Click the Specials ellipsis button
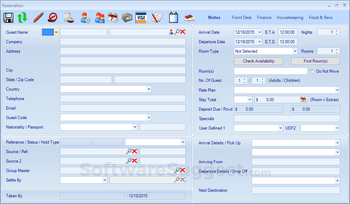This screenshot has height=204, width=350. [x=337, y=119]
